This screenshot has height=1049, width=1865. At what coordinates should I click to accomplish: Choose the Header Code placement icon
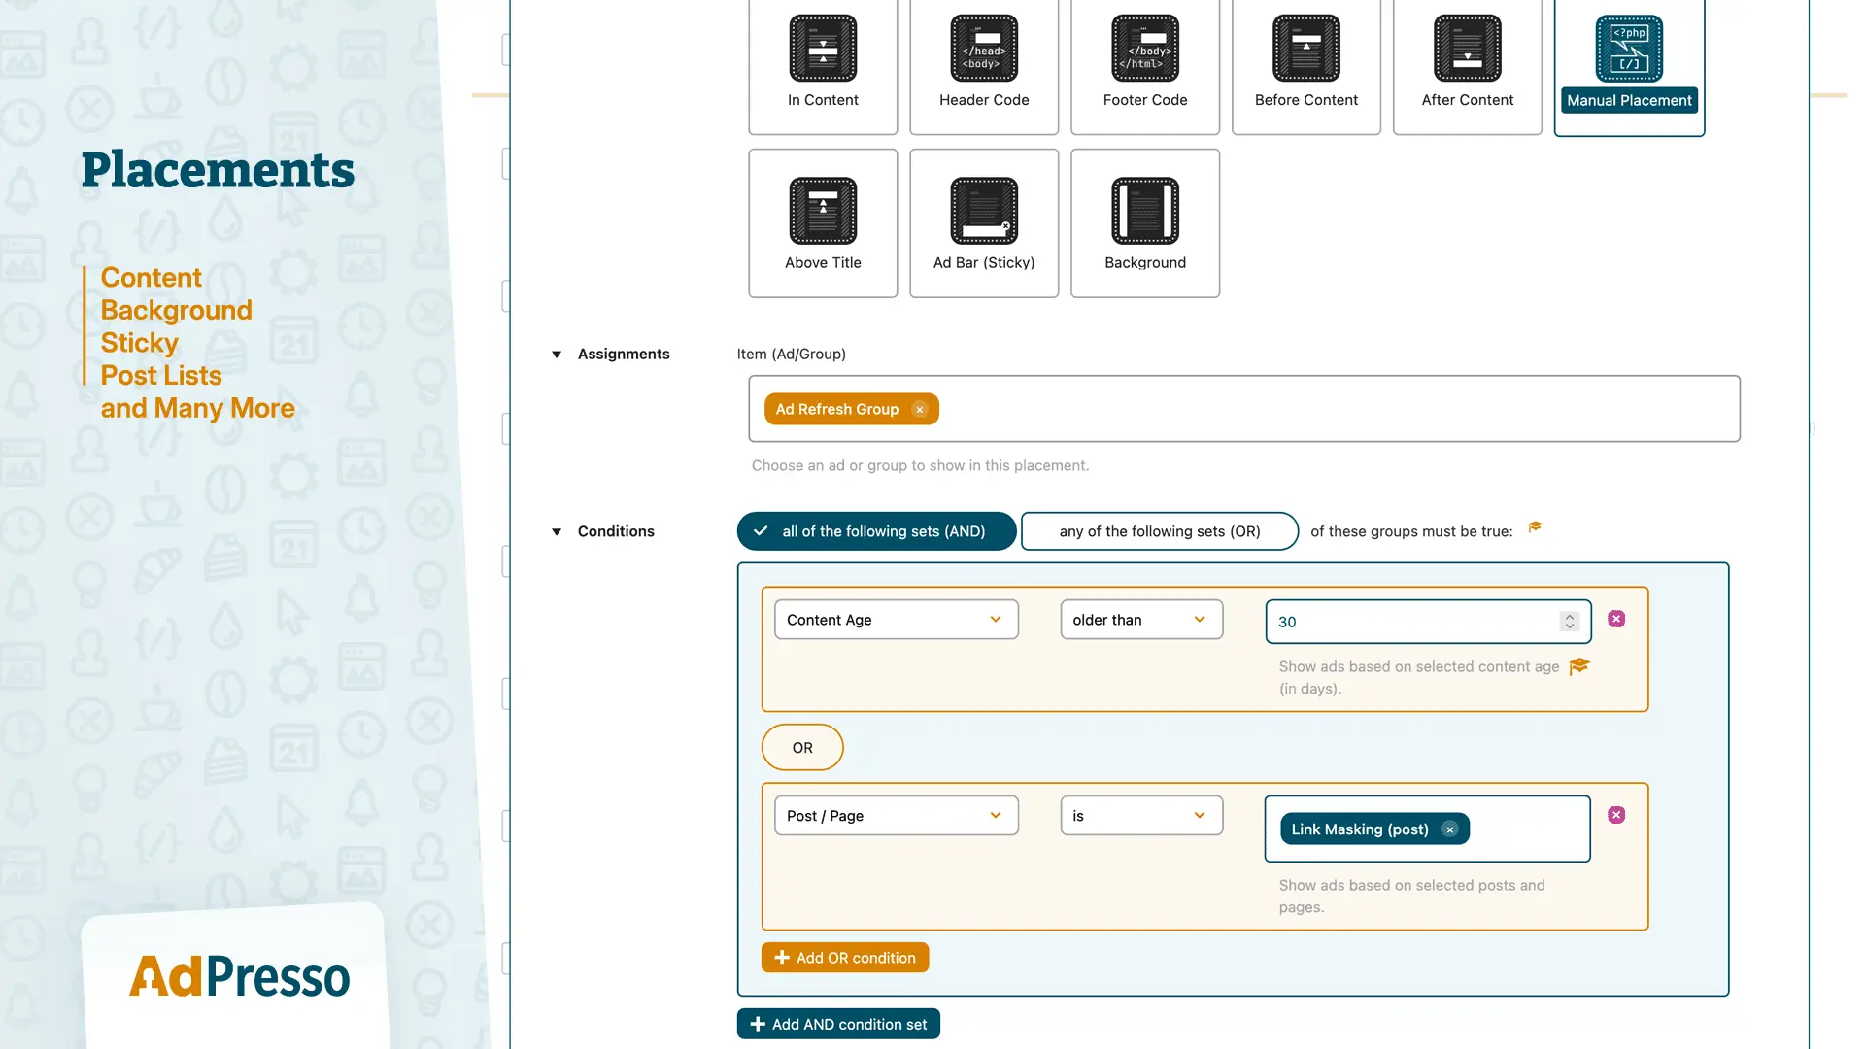coord(984,48)
